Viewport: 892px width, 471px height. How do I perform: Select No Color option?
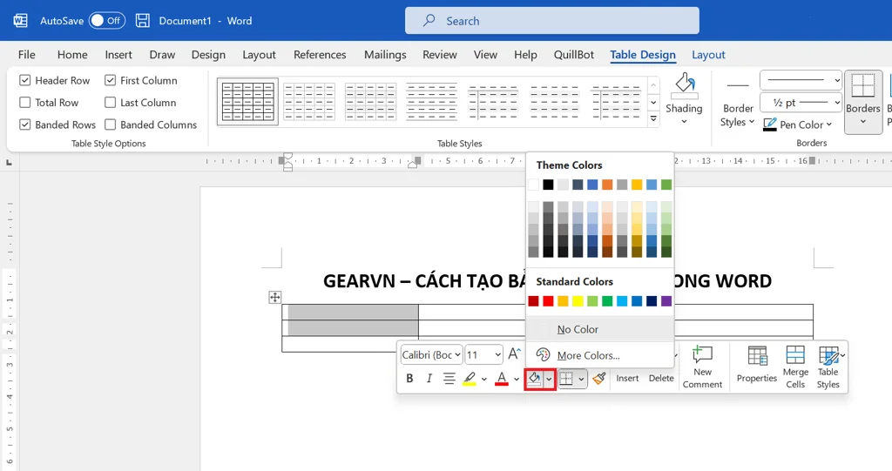coord(600,329)
